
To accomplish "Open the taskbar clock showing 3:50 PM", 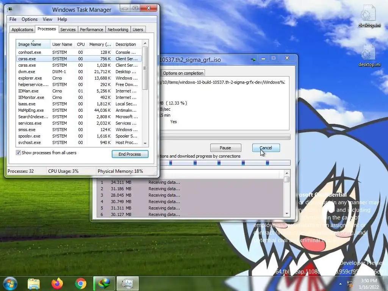I will tap(369, 284).
